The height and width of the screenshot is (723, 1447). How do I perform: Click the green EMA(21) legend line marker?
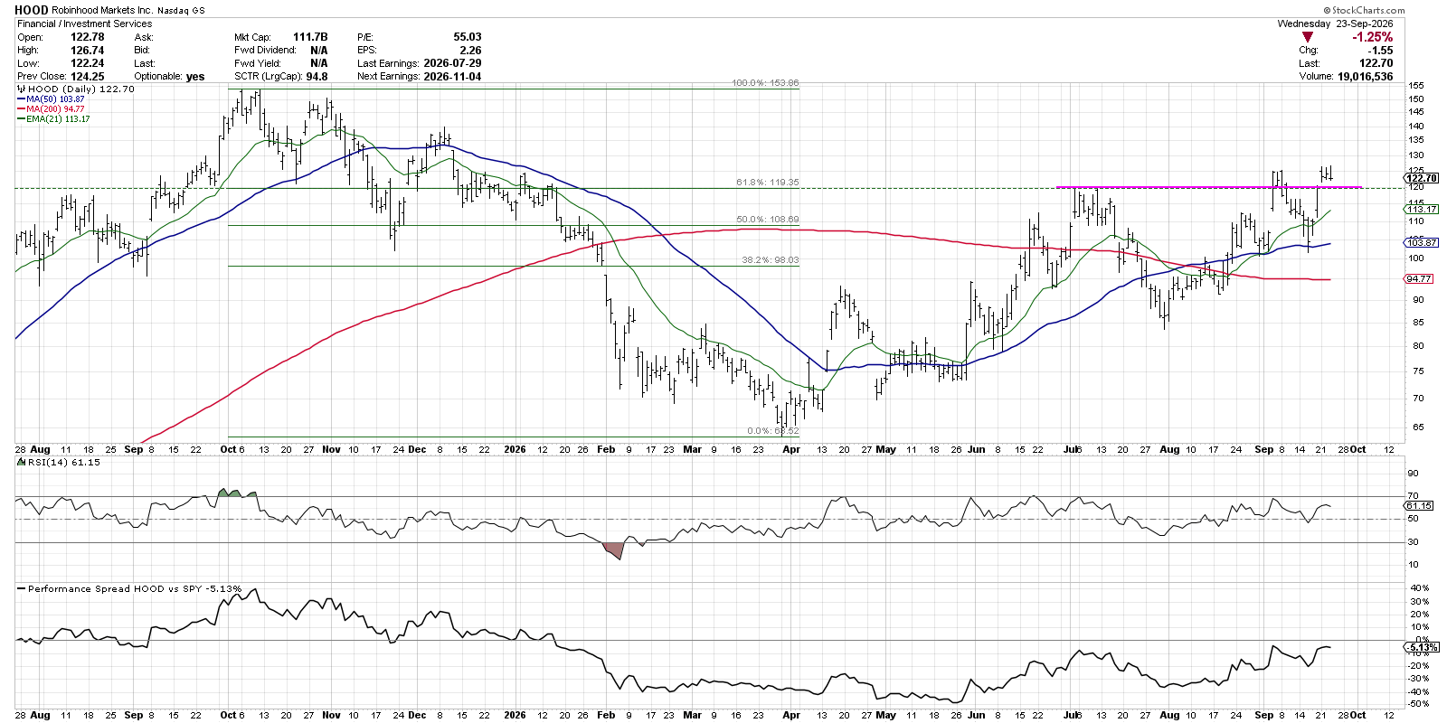(21, 119)
